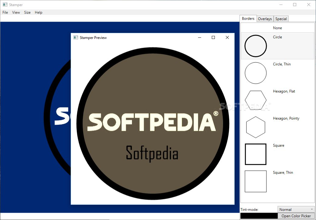Click the 'Hexagon, Pointy' label
The image size is (316, 220).
click(286, 119)
